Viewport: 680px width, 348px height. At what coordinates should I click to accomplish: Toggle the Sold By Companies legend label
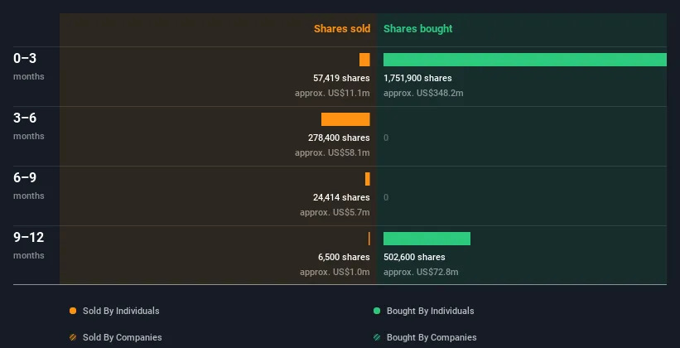tap(123, 337)
